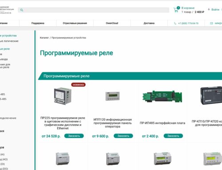Open the ИПП120 информационная панель title
The width and height of the screenshot is (222, 170).
pos(113,123)
